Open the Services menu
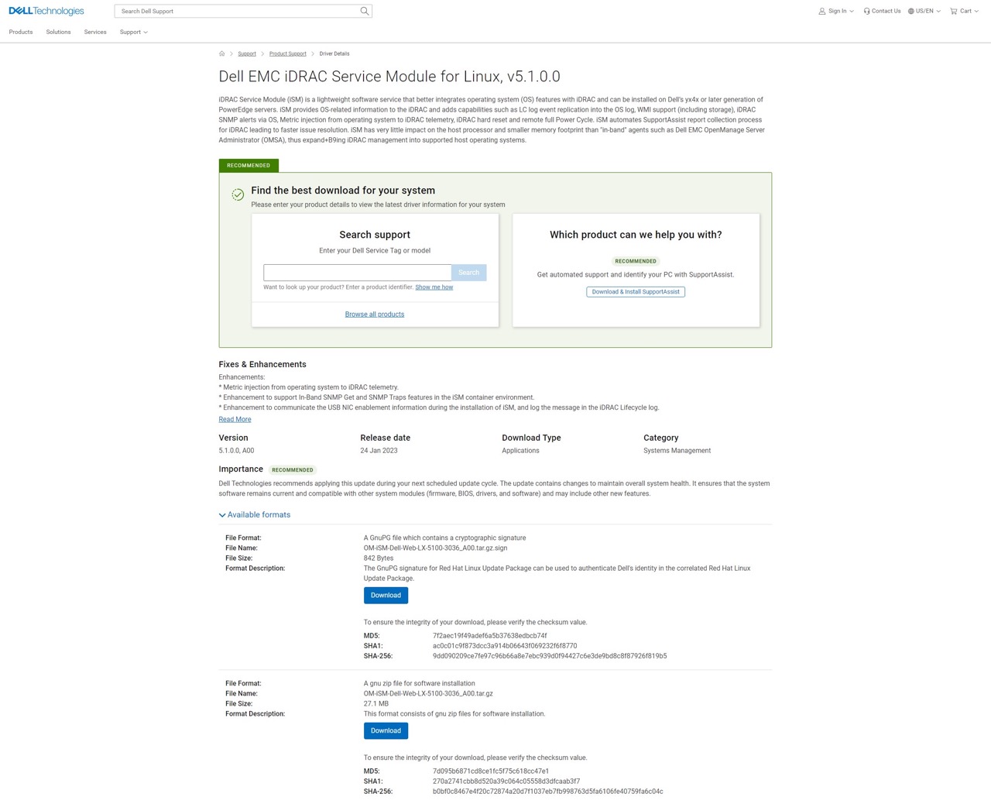The width and height of the screenshot is (991, 804). [95, 32]
